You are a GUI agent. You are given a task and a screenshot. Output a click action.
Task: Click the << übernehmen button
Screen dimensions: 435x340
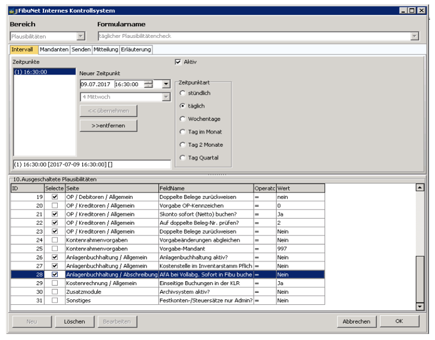pos(108,111)
